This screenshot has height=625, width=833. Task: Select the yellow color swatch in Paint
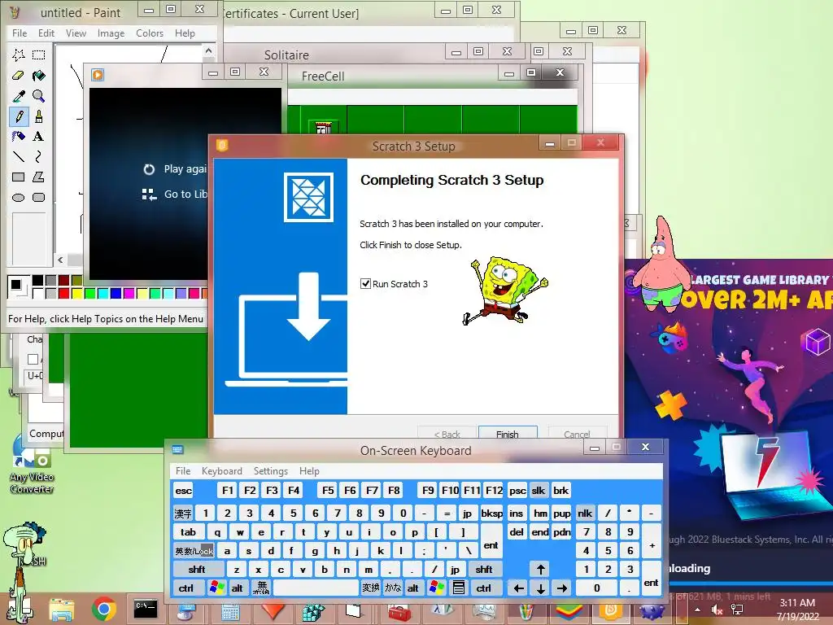[77, 293]
